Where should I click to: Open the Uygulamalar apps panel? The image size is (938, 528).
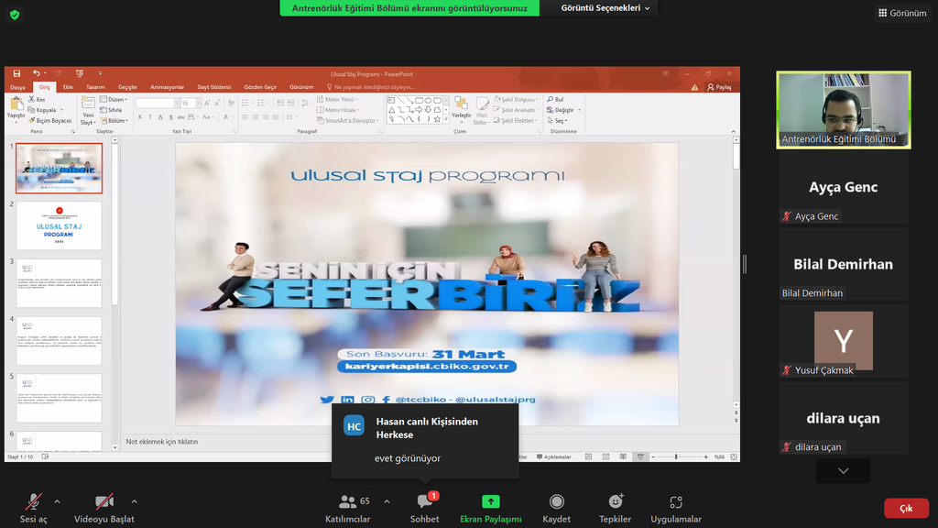676,507
